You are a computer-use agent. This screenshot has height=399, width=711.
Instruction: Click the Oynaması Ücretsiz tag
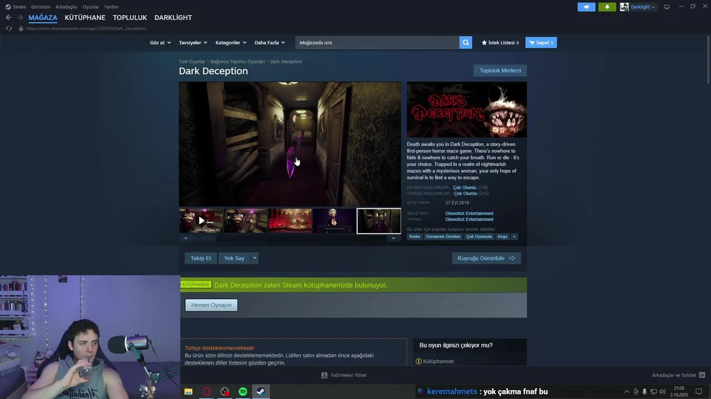point(443,237)
